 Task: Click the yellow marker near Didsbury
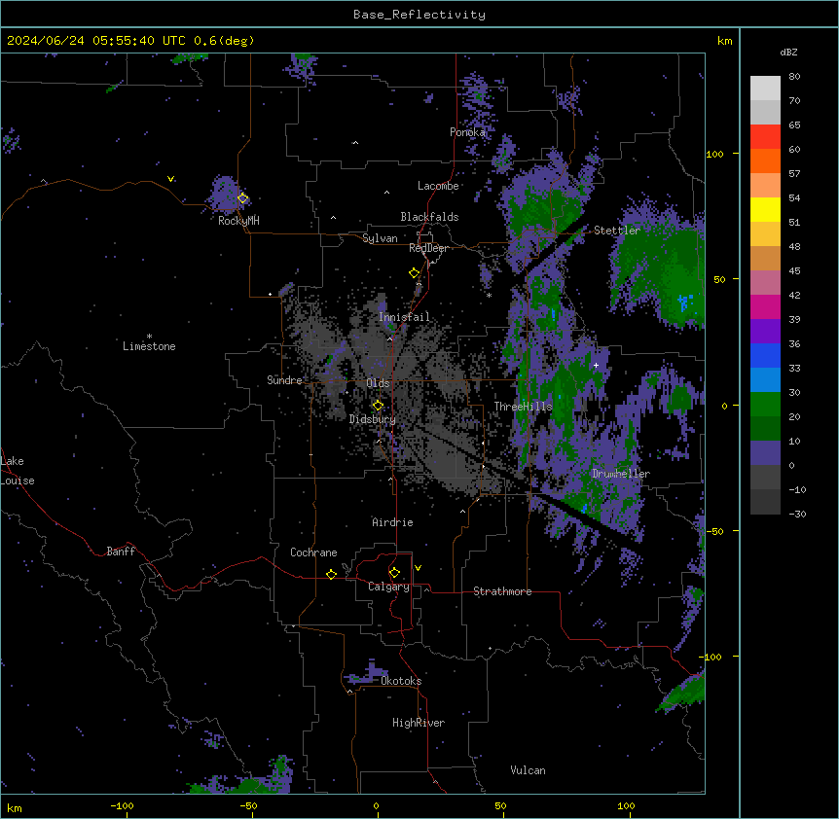click(378, 406)
